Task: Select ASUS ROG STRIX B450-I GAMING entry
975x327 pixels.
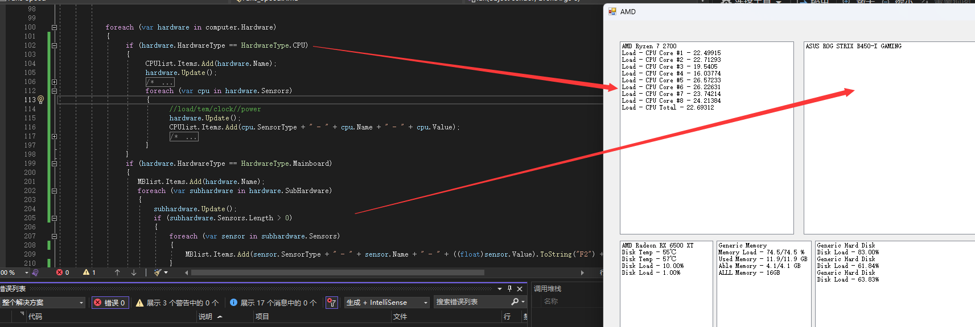Action: tap(854, 46)
